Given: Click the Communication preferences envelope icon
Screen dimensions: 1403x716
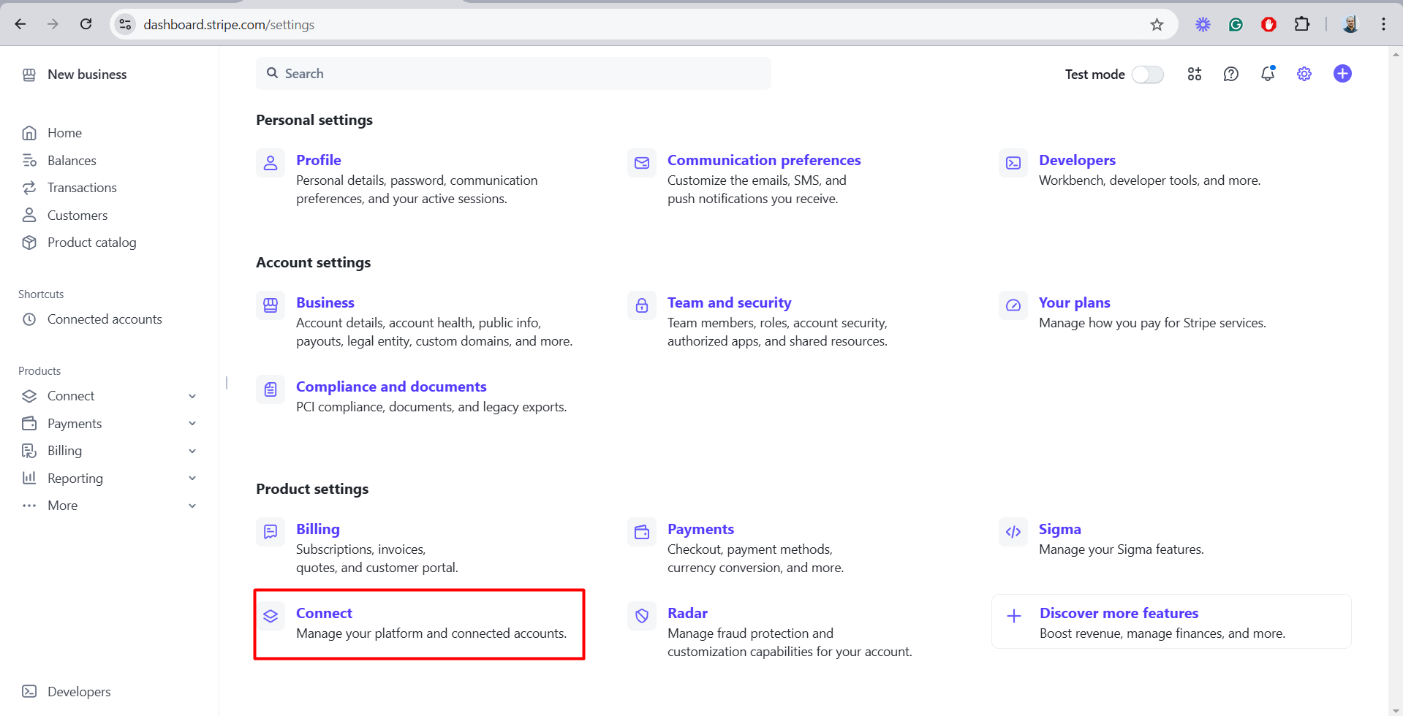Looking at the screenshot, I should click(x=642, y=163).
